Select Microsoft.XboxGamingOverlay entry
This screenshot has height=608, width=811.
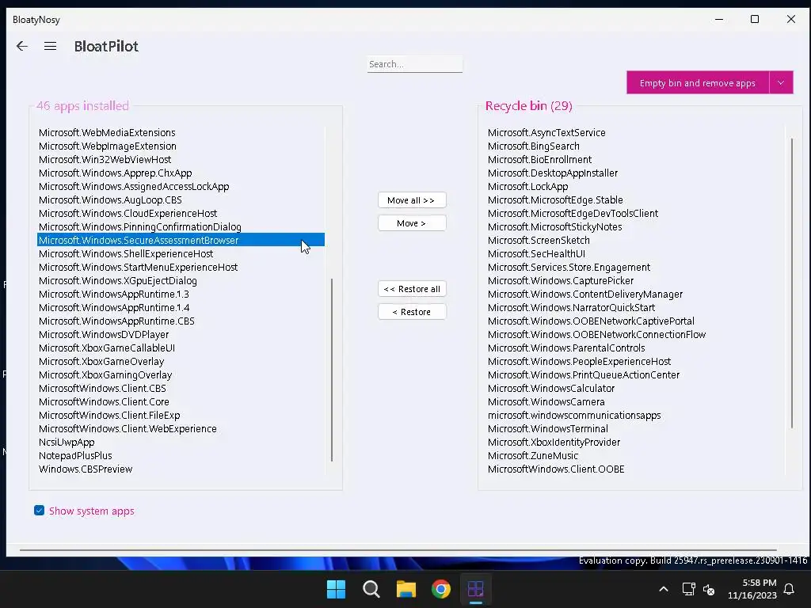[x=181, y=374]
